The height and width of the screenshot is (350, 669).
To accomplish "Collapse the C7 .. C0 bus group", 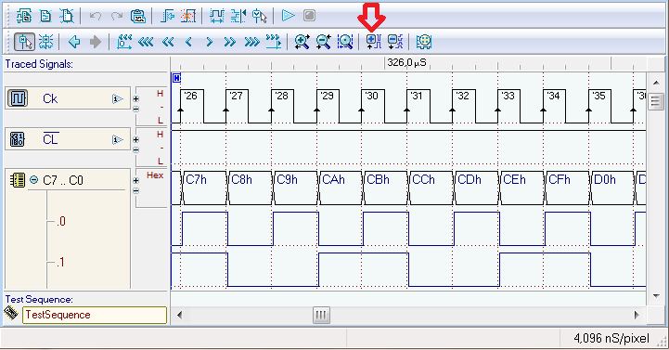I will point(33,180).
